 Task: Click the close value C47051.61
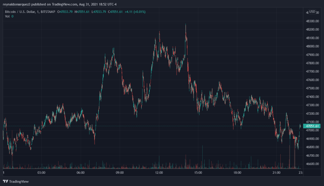tap(115, 12)
